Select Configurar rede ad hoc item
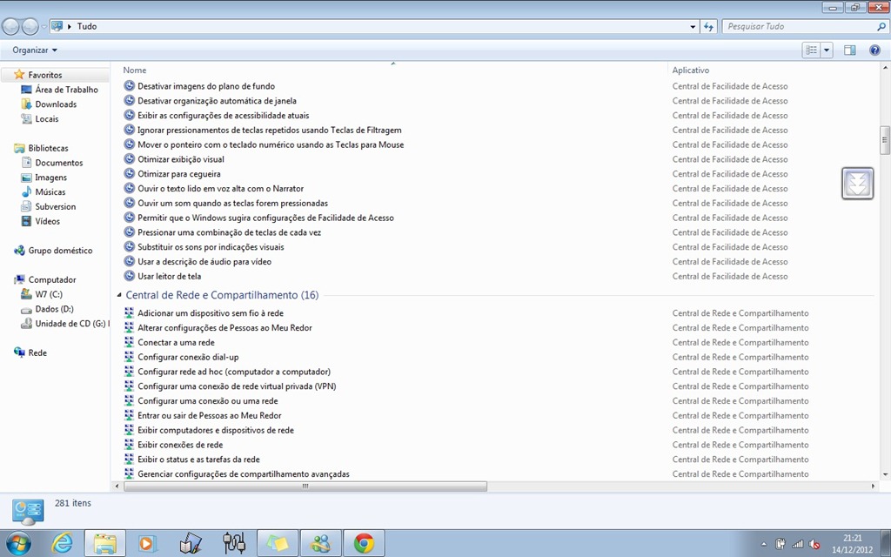The width and height of the screenshot is (891, 557). tap(233, 372)
